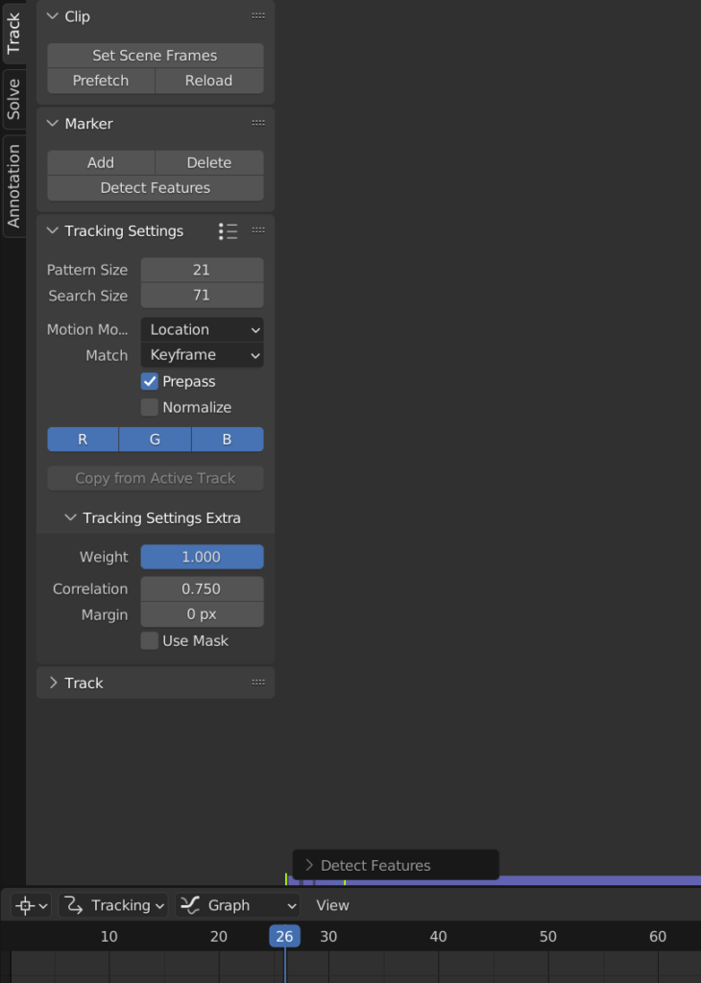Disable the Prepass checkbox
Screen dimensions: 701x983
pyautogui.click(x=149, y=381)
